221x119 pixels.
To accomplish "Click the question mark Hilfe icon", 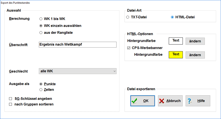I will (190, 101).
